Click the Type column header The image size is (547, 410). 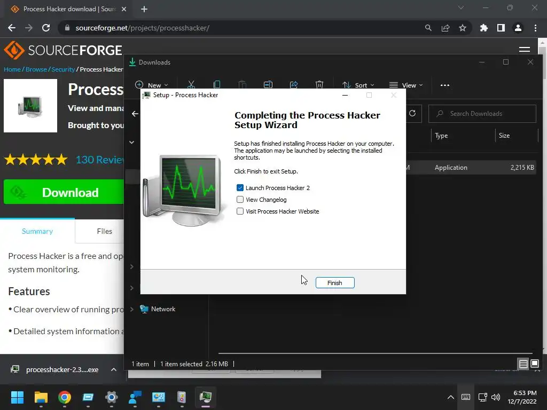pyautogui.click(x=441, y=136)
